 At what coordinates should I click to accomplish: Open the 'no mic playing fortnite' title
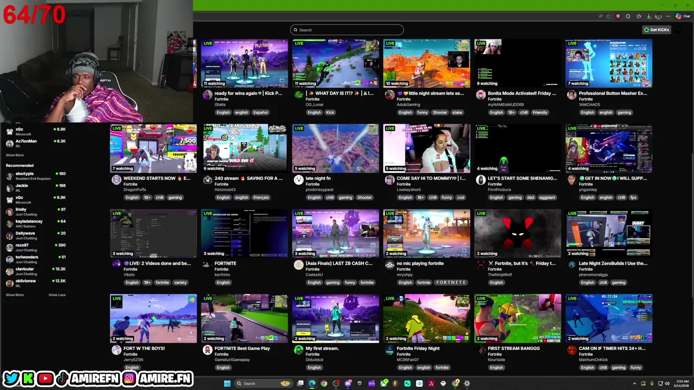pos(420,263)
